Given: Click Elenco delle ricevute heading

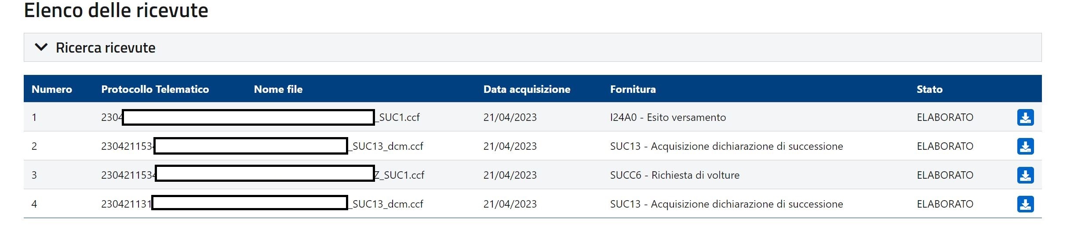Looking at the screenshot, I should 116,10.
